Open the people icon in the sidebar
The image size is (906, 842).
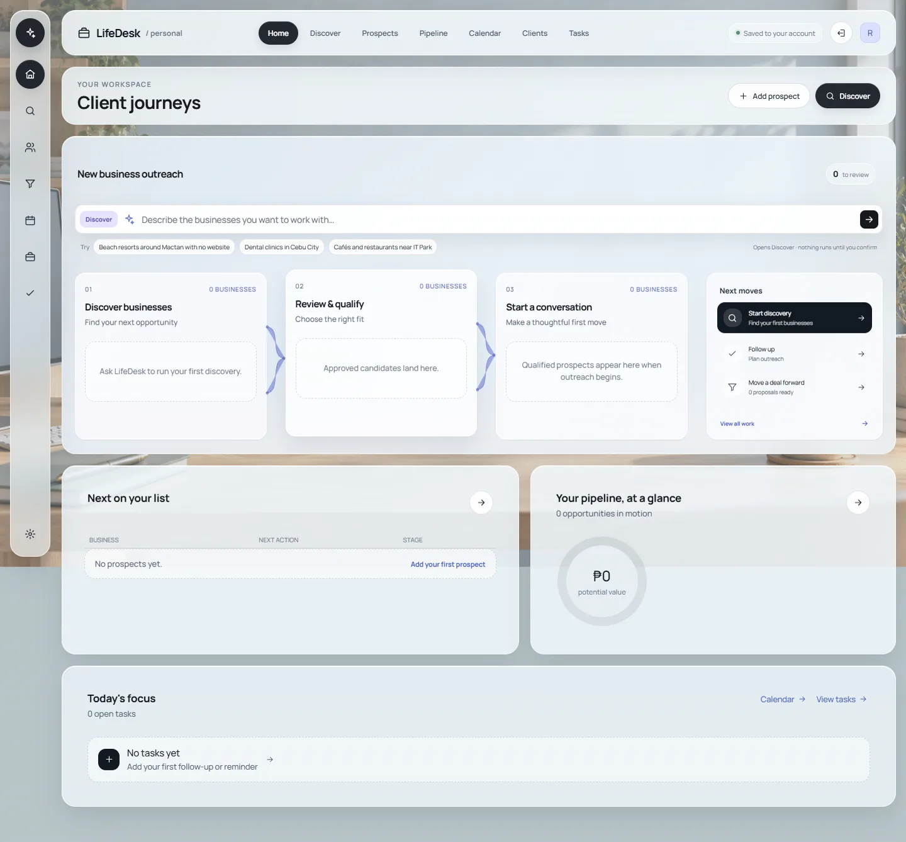[30, 147]
